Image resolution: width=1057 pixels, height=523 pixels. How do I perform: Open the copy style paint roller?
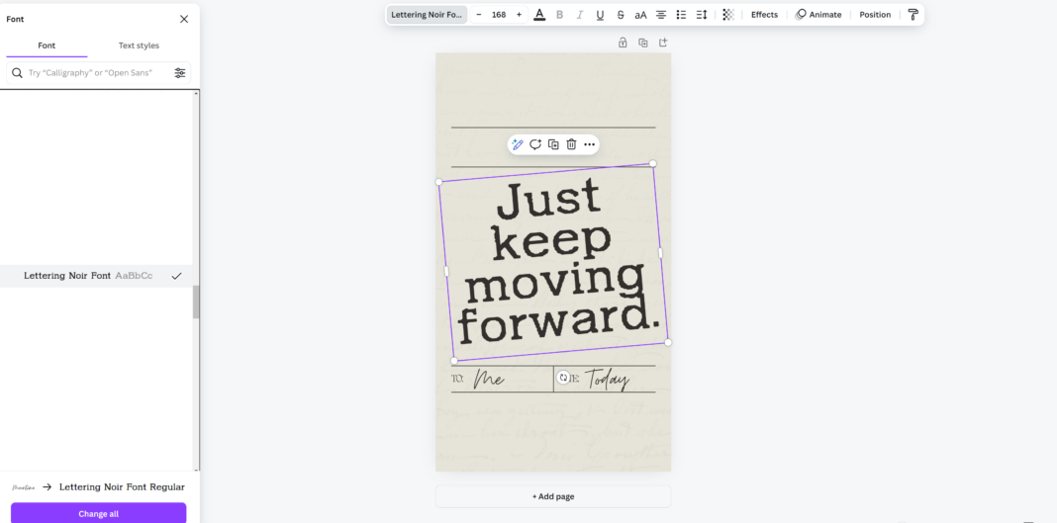click(913, 15)
